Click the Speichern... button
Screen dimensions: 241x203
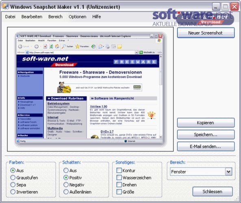(206, 134)
